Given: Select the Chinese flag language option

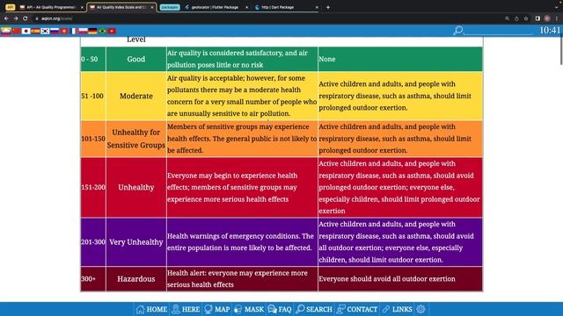Looking at the screenshot, I should click(17, 32).
